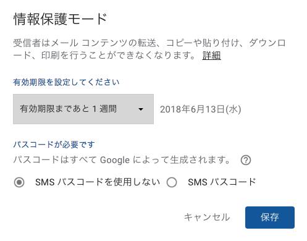The width and height of the screenshot is (307, 241).
Task: Click the expiration date 2018年6月13日(水)
Action: (200, 109)
